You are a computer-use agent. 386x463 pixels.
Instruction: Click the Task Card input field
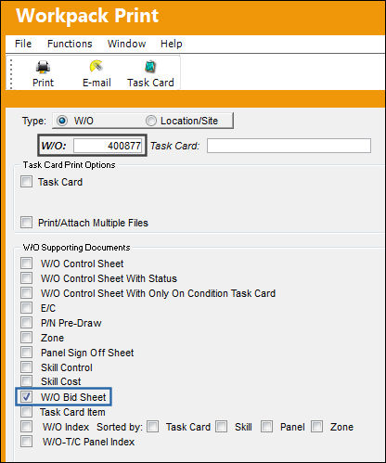(289, 146)
